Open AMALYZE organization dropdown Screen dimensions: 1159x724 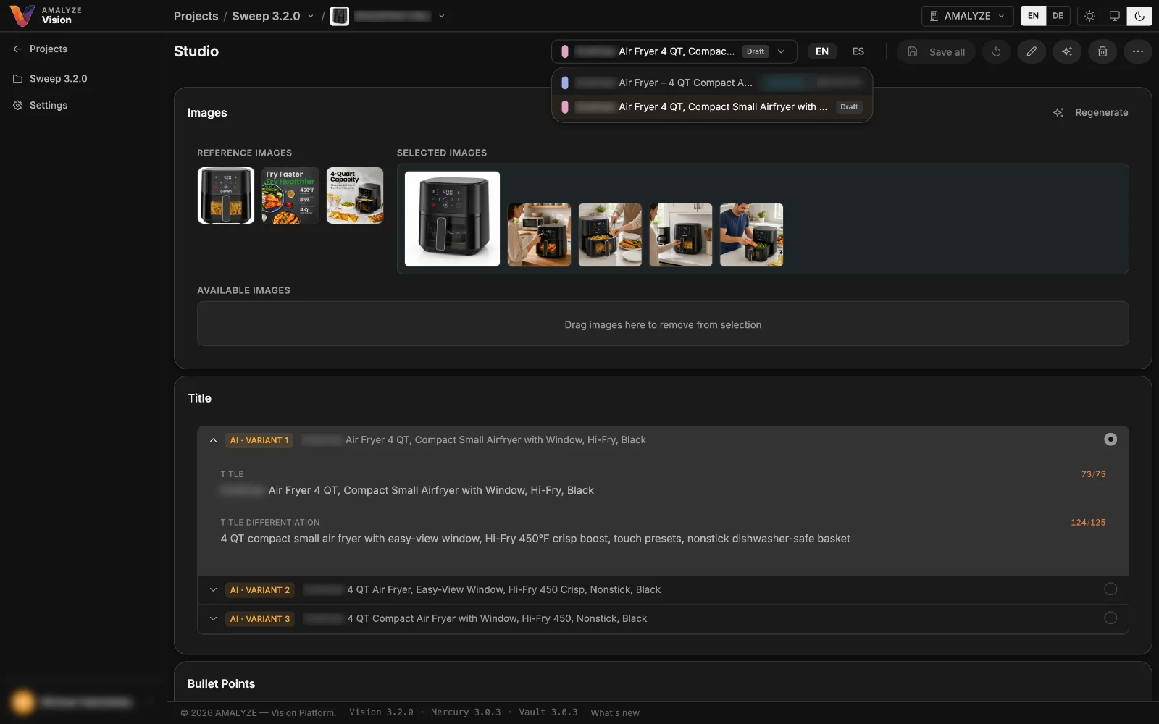click(x=966, y=16)
